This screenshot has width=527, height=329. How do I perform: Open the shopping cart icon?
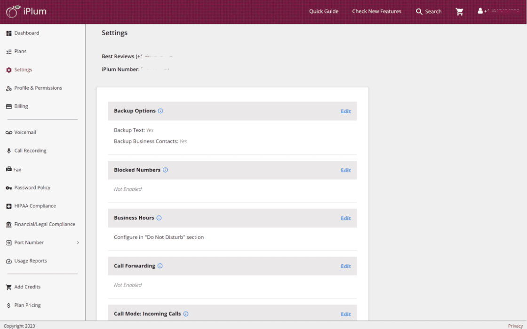(460, 12)
